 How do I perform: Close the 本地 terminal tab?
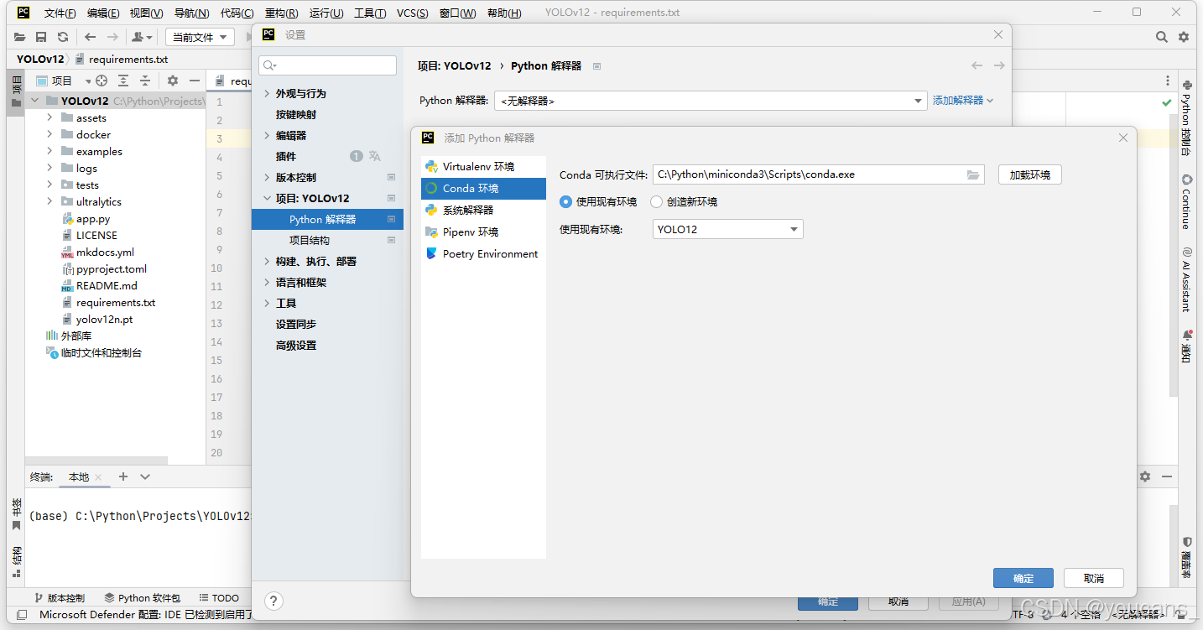click(x=98, y=477)
